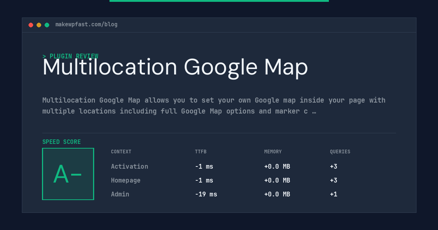Click the makewpfast.com/blog address text
Image resolution: width=438 pixels, height=230 pixels.
click(x=87, y=24)
